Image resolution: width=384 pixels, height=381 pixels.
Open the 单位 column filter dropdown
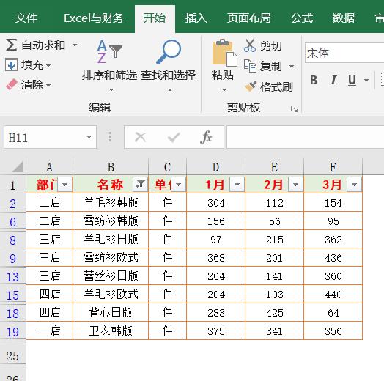click(x=179, y=184)
